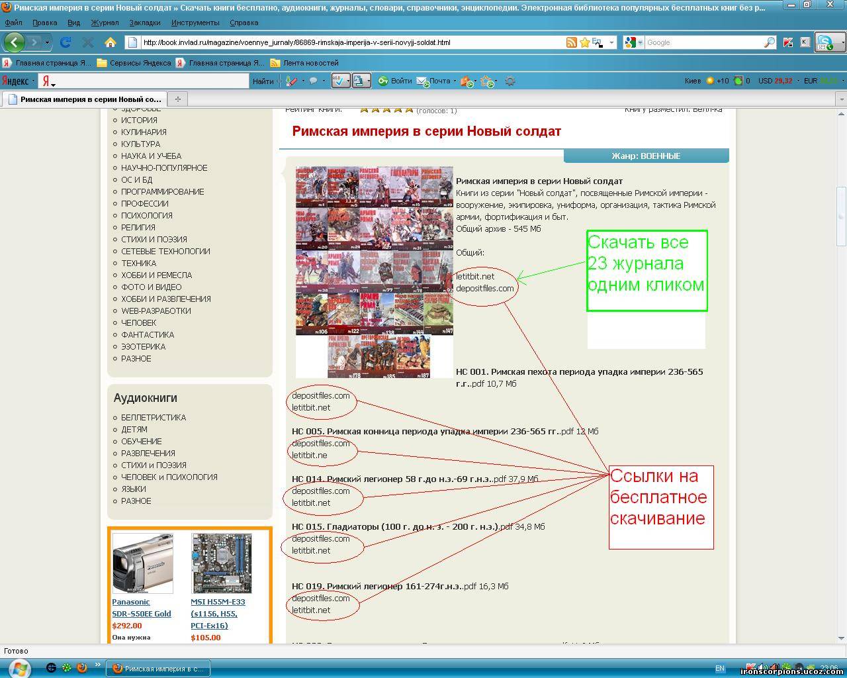Click the vertical page scrollbar thumb

coord(842,217)
